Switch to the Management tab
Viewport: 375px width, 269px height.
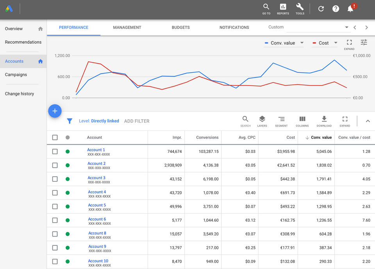pos(127,27)
